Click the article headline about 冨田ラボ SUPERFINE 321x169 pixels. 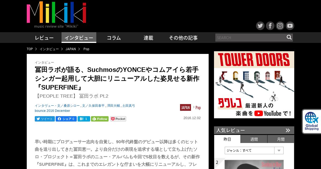117,79
